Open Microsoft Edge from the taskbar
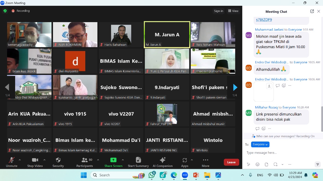Image resolution: width=323 pixels, height=181 pixels. pos(174,175)
